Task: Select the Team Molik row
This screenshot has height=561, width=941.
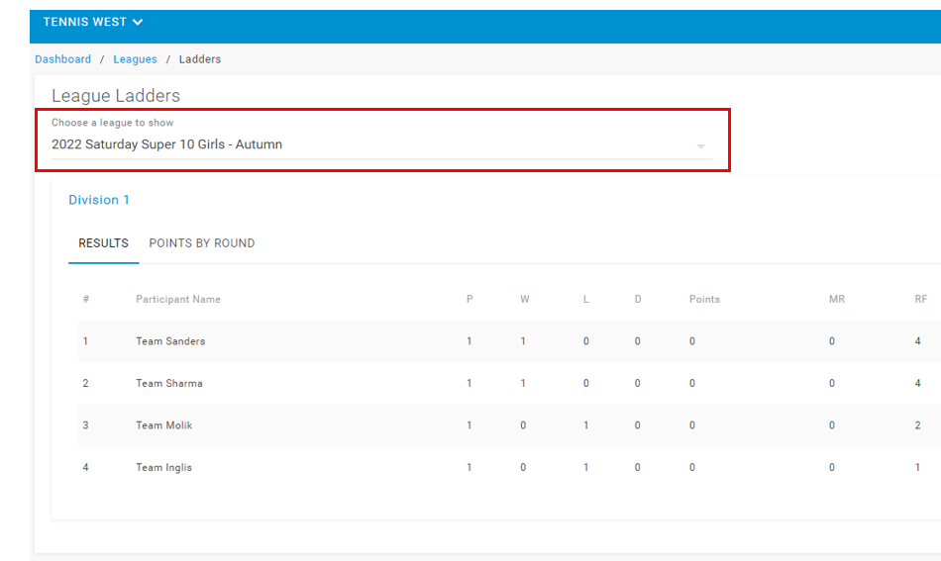Action: coord(509,424)
